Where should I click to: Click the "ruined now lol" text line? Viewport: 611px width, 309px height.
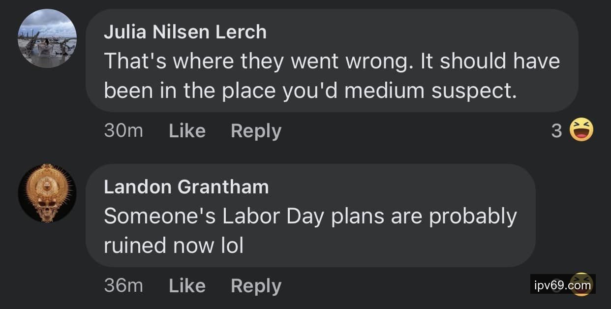[x=174, y=245]
